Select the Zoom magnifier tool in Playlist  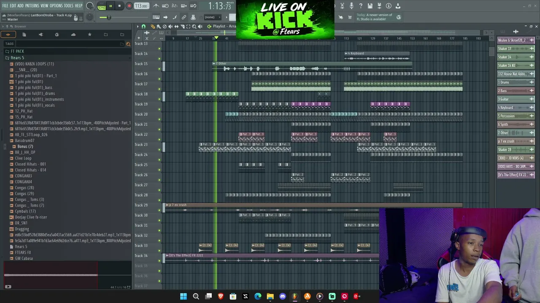(194, 27)
